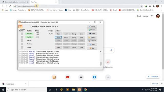Open XAMPP Explorer
Image resolution: width=164 pixels, height=92 pixels.
pyautogui.click(x=92, y=37)
